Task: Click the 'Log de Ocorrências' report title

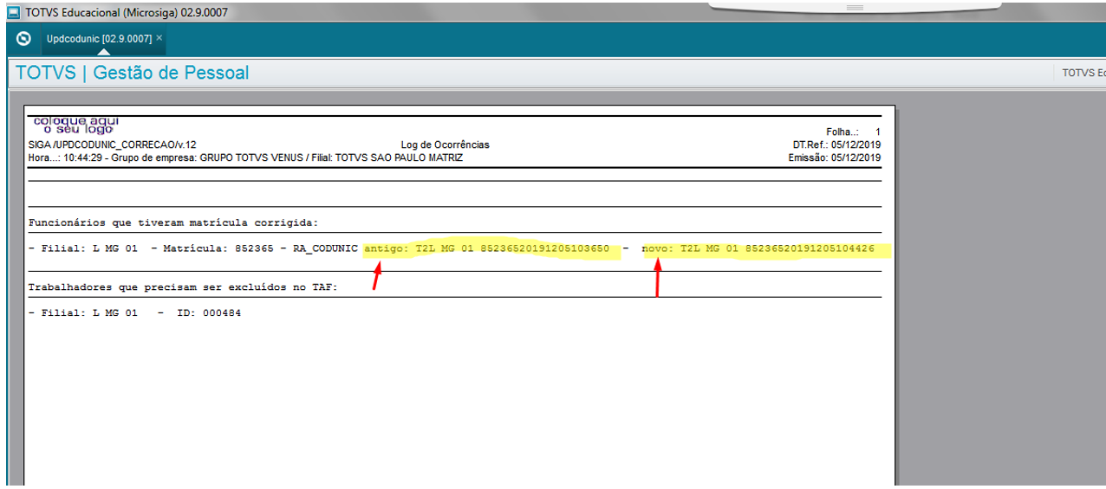Action: coord(445,145)
